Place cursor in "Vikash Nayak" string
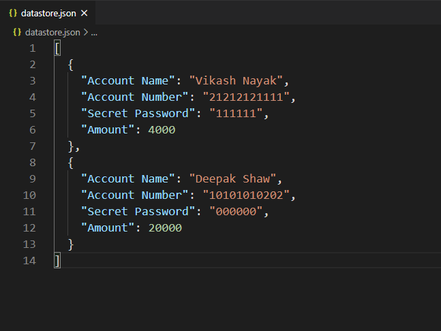441x331 pixels. coord(239,81)
